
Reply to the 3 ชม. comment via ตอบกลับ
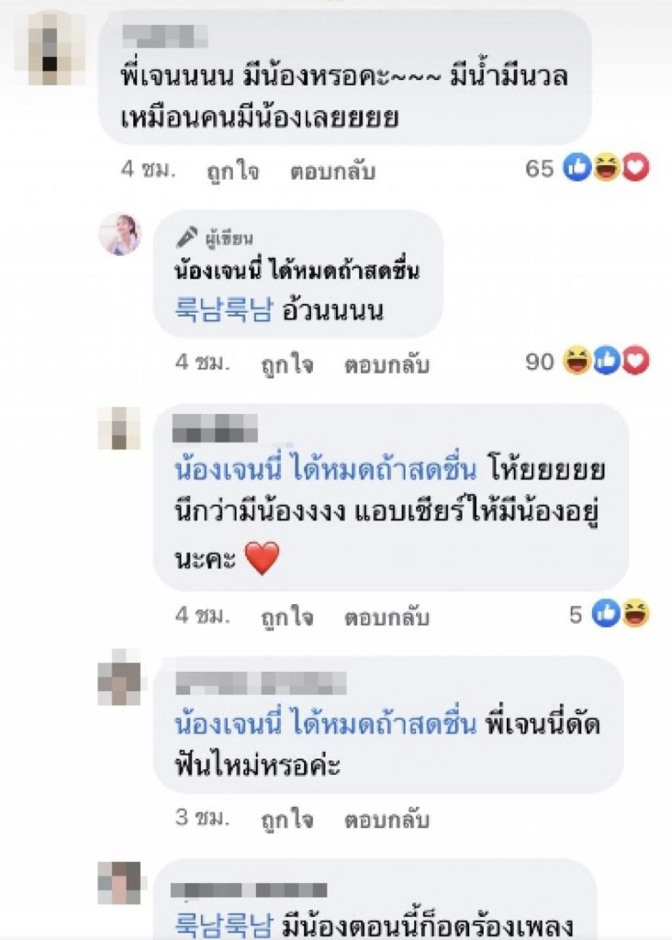(386, 819)
